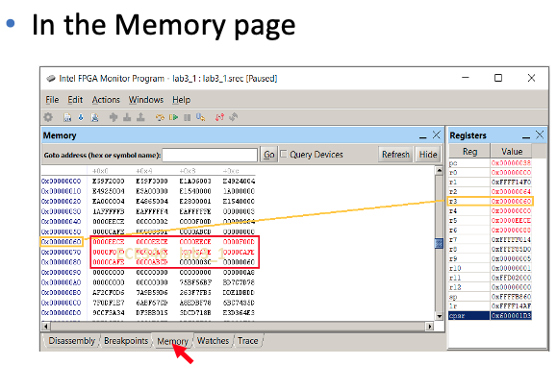The image size is (557, 365).
Task: Click the orange single-step toolbar icon
Action: coord(160,117)
